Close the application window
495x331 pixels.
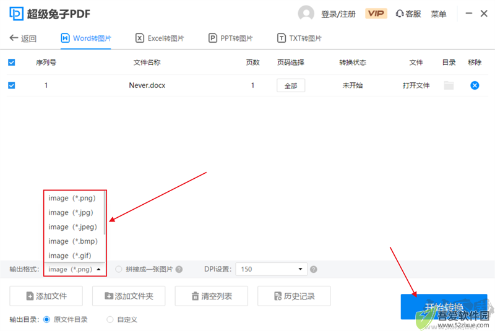(484, 13)
